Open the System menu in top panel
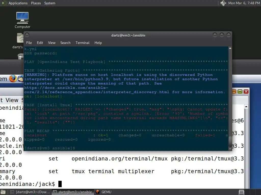 pos(50,3)
